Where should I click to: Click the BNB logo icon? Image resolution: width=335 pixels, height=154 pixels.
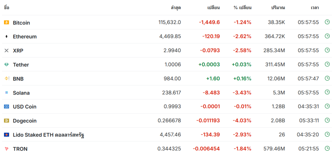[6, 79]
